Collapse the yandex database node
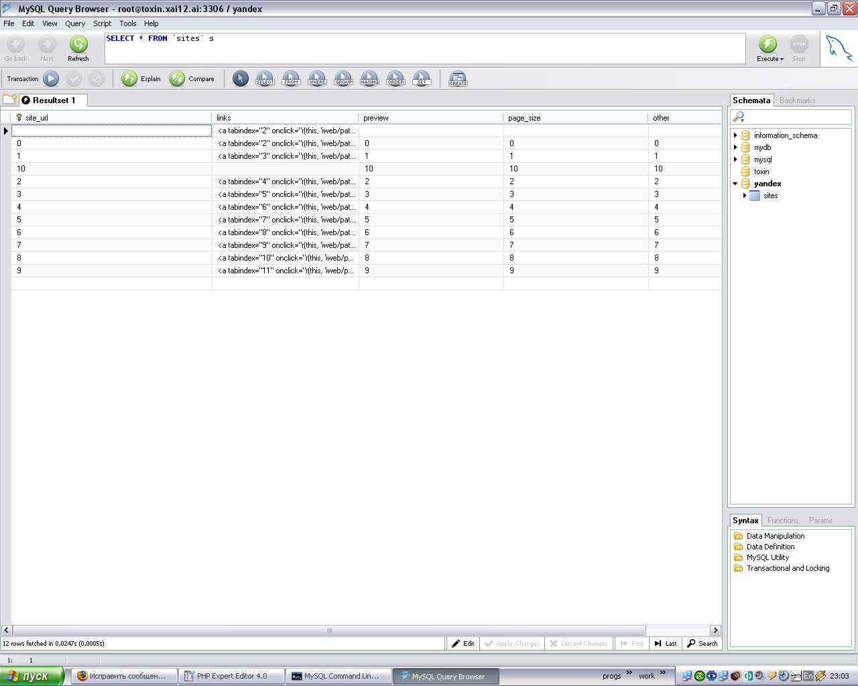Image resolution: width=858 pixels, height=686 pixels. [x=735, y=184]
